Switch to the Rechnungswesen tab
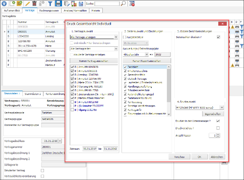244x180 pixels. tap(49, 11)
